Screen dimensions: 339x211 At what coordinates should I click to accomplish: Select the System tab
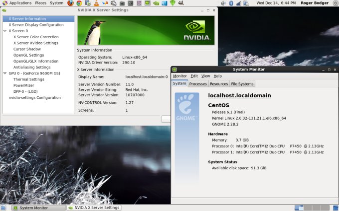click(179, 83)
